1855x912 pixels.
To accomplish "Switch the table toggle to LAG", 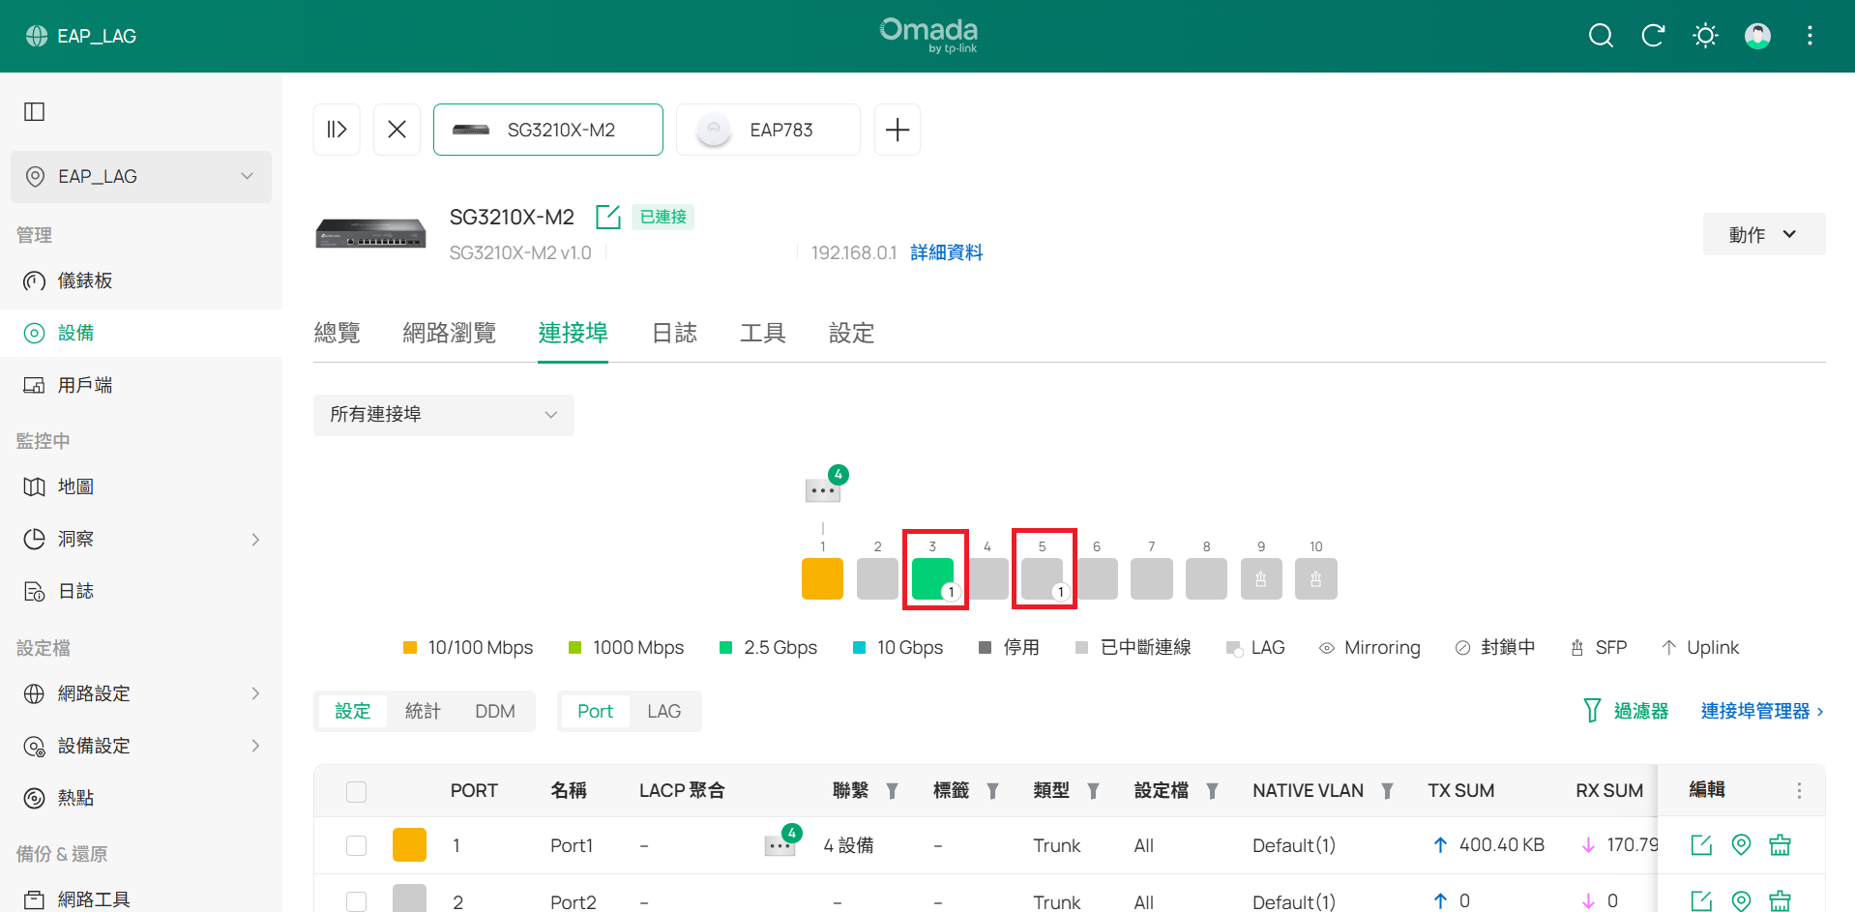I will [x=663, y=711].
